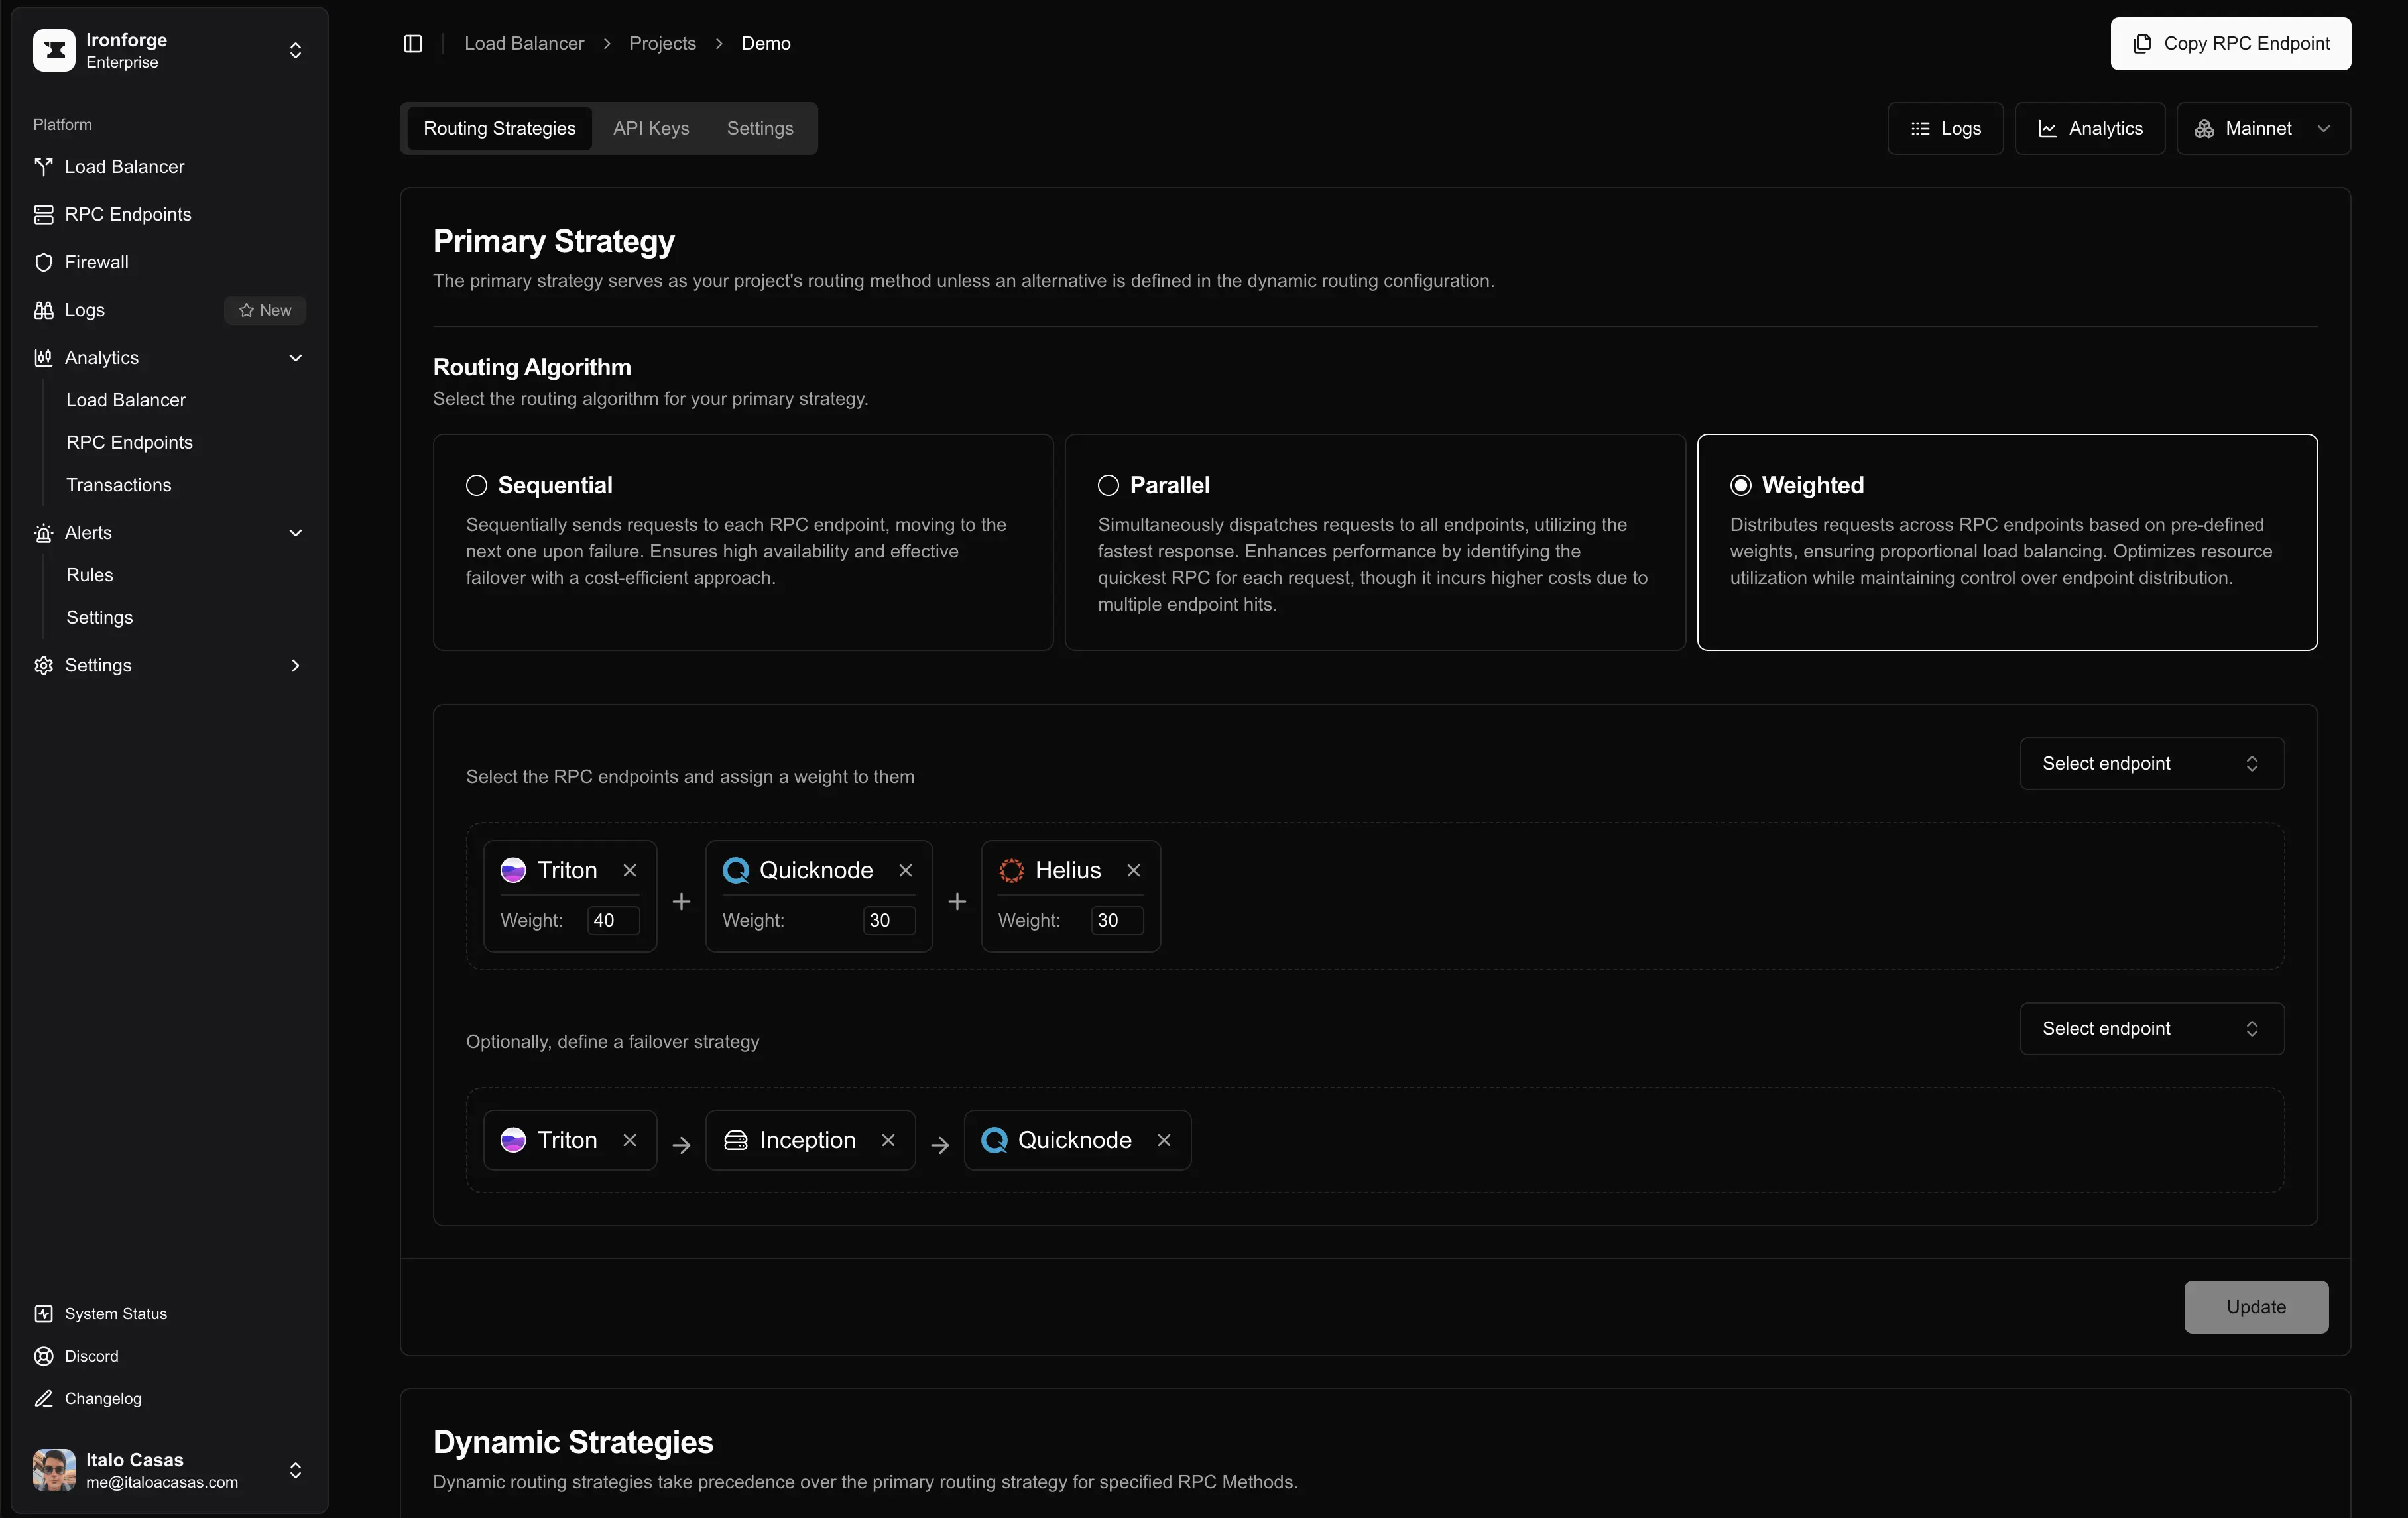The image size is (2408, 1518).
Task: Toggle the sidebar panel icon
Action: [x=413, y=44]
